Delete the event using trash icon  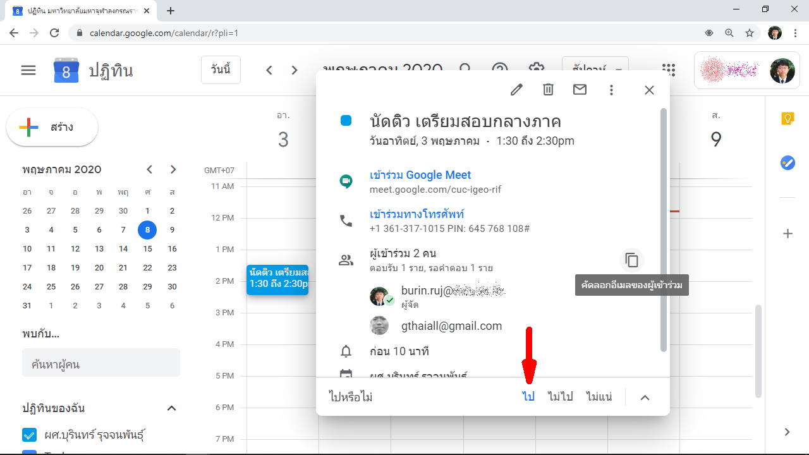click(548, 90)
